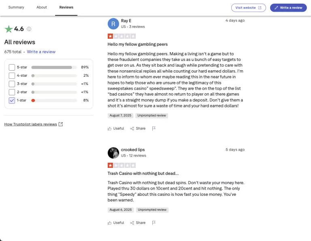
Task: Click thumbs-up Useful icon on Ray E's review
Action: point(110,128)
